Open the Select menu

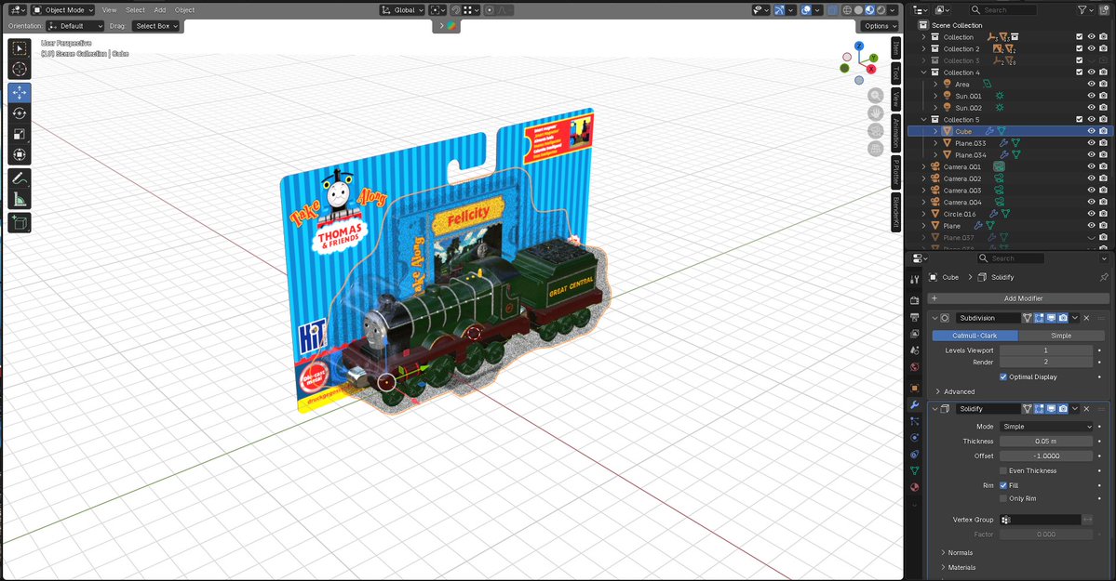(135, 10)
